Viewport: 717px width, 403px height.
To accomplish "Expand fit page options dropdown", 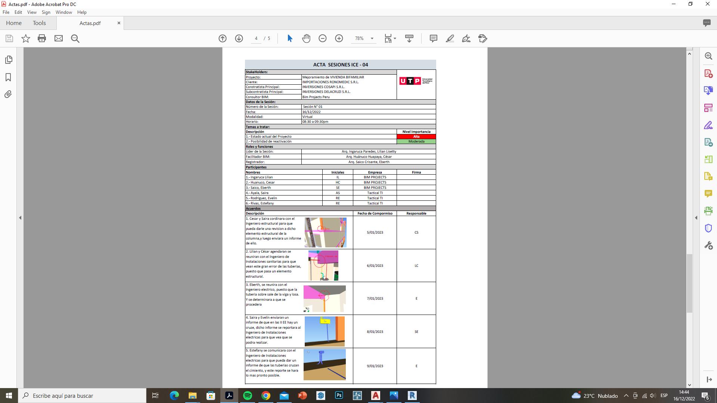I will click(x=395, y=38).
